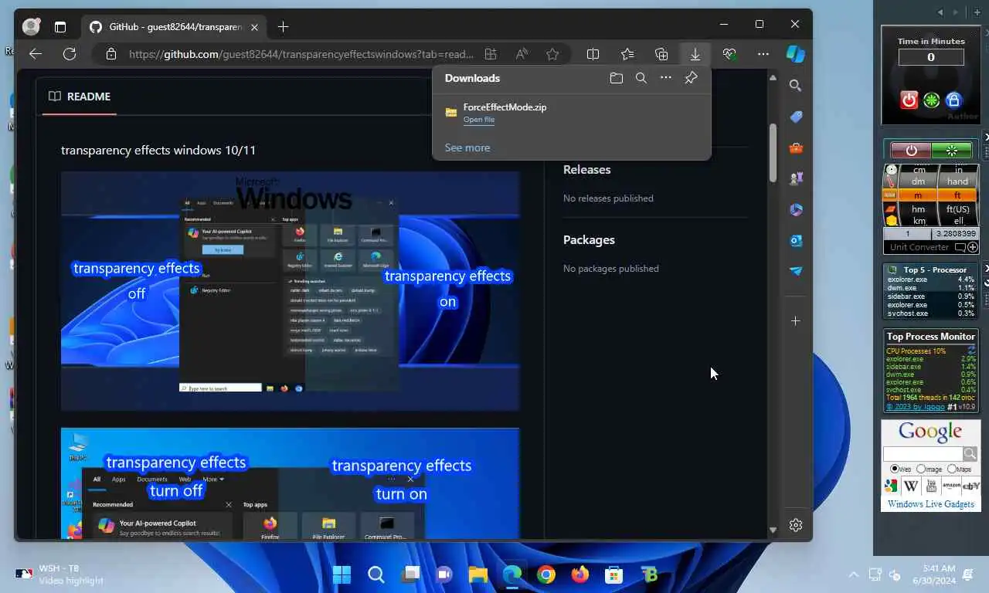Viewport: 989px width, 593px height.
Task: Open taskbar Search
Action: pyautogui.click(x=376, y=574)
